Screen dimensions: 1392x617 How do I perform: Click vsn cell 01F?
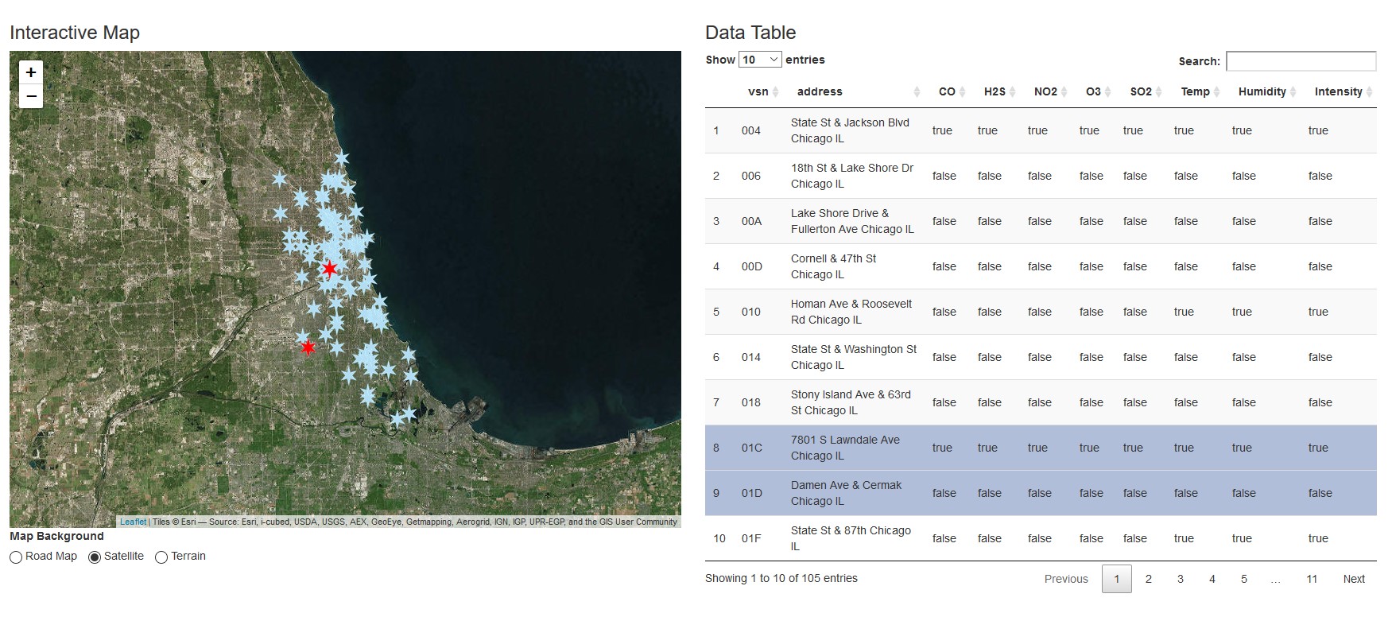751,538
